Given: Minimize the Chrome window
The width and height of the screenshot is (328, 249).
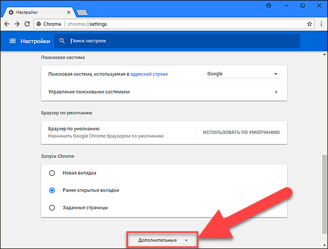Looking at the screenshot, I should click(287, 6).
